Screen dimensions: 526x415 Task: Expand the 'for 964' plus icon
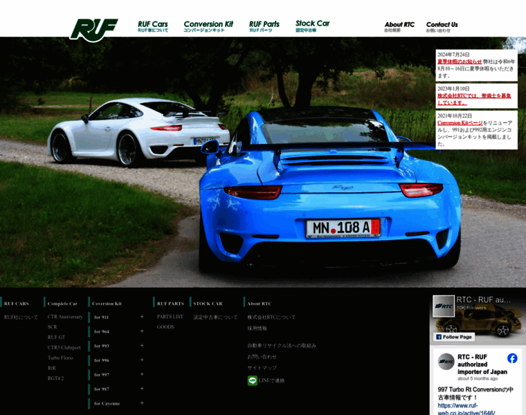142,331
